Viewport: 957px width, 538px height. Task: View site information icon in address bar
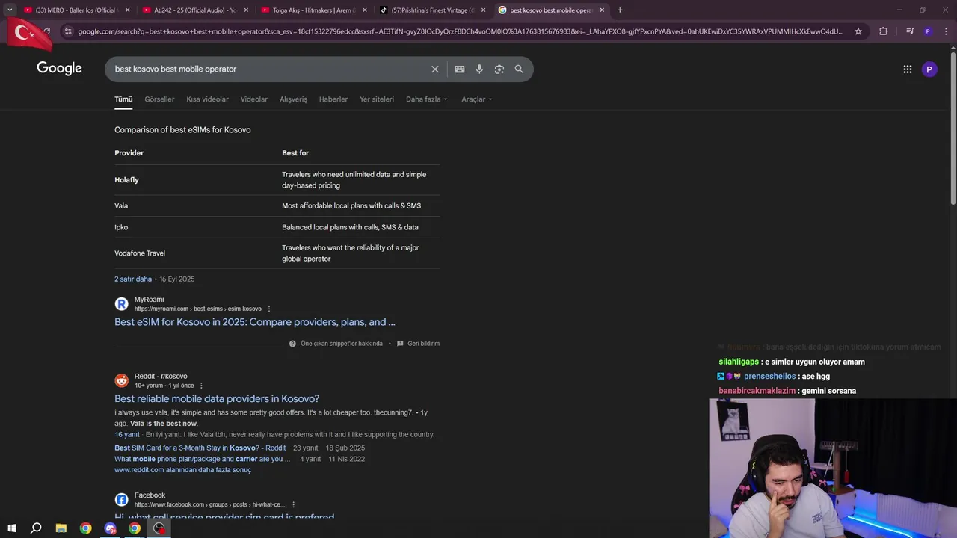coord(68,31)
